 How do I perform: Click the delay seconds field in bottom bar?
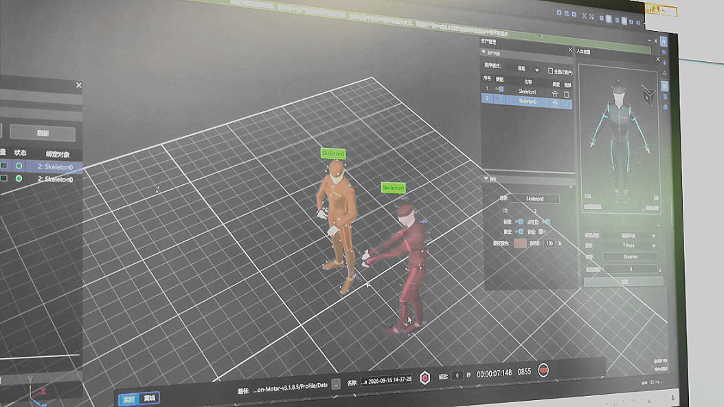click(457, 375)
